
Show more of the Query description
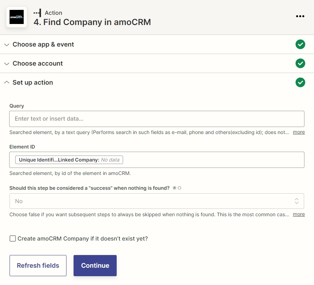click(x=299, y=132)
